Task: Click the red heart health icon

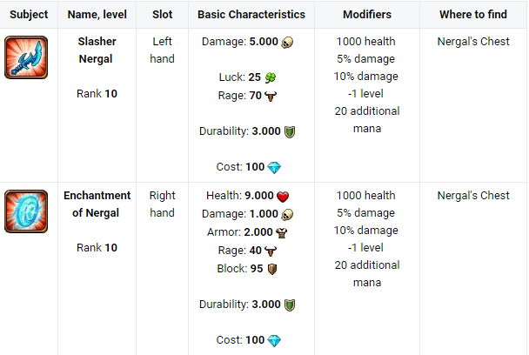Action: 282,197
